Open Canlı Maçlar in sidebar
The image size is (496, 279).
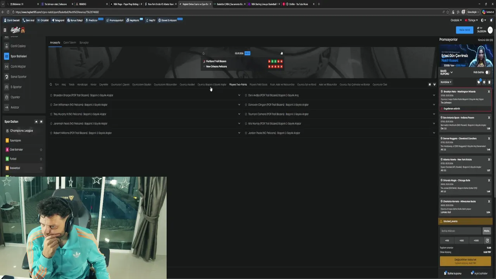tap(18, 67)
